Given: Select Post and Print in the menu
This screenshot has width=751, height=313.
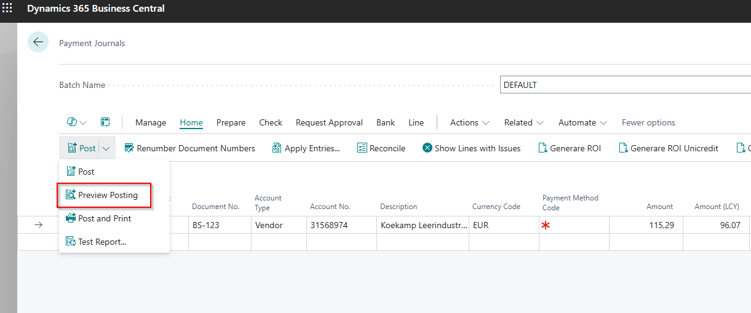Looking at the screenshot, I should click(114, 218).
